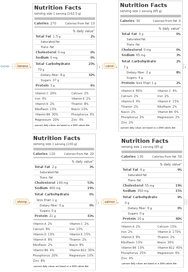Click the salmon Protein 20 g row
The image size is (188, 272).
[x=152, y=218]
